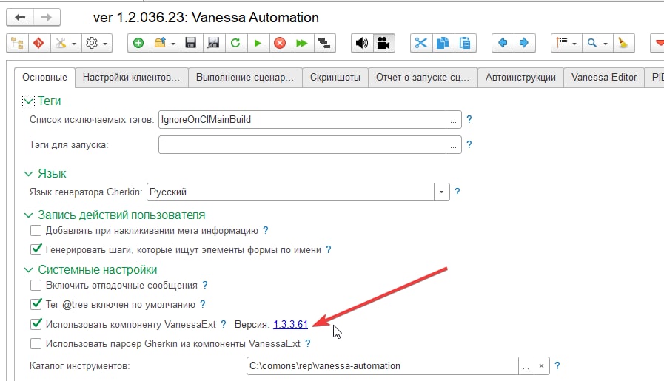Uncheck Генерировать шаги по имени checkbox

click(36, 249)
